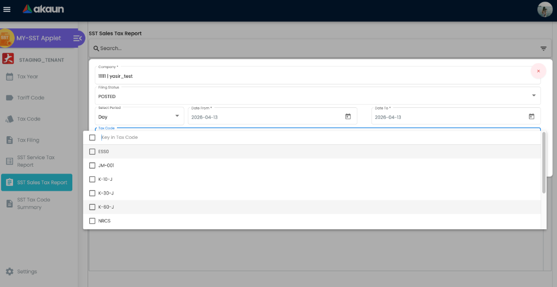Image resolution: width=557 pixels, height=287 pixels.
Task: Open SST Tax Code Summary page
Action: pyautogui.click(x=33, y=203)
